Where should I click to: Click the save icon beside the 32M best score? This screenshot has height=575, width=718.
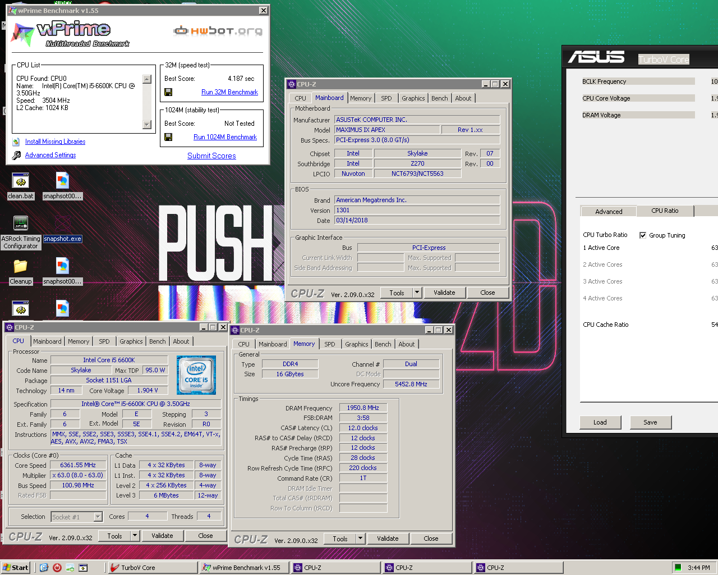point(168,92)
